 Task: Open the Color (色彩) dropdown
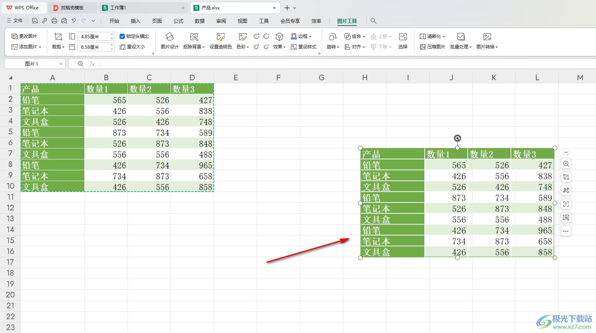pyautogui.click(x=243, y=47)
